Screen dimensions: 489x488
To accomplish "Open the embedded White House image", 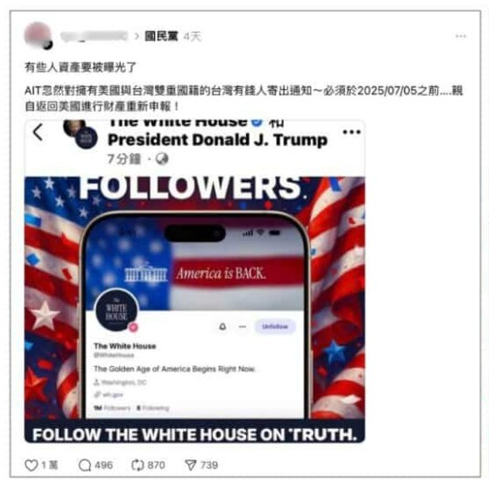I will [195, 310].
